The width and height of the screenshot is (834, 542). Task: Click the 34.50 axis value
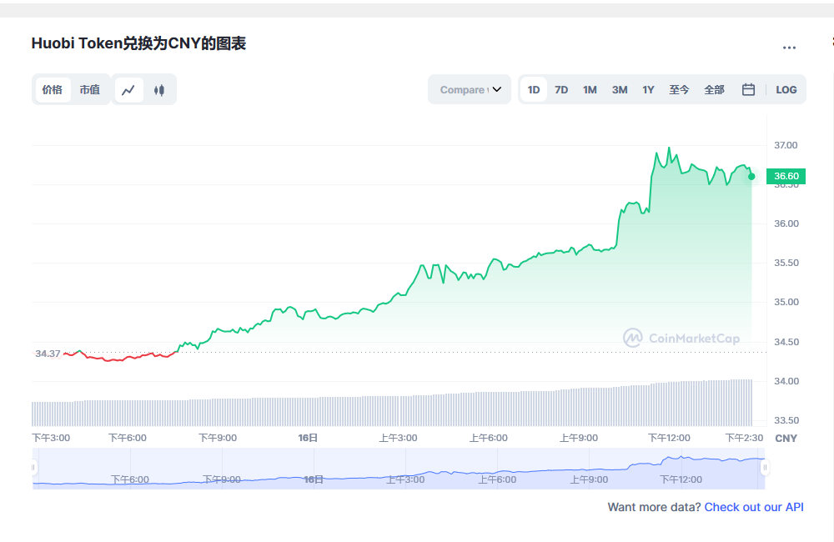point(786,342)
